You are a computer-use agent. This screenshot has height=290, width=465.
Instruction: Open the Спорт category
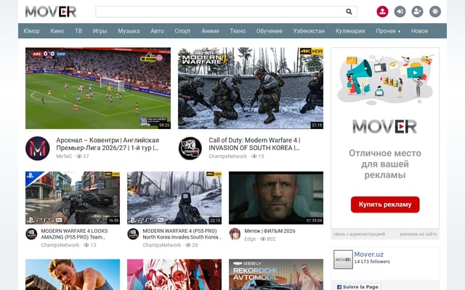[182, 30]
